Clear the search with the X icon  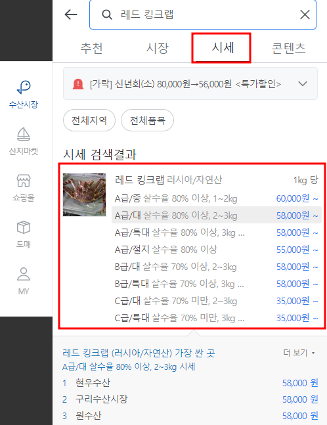(x=305, y=14)
